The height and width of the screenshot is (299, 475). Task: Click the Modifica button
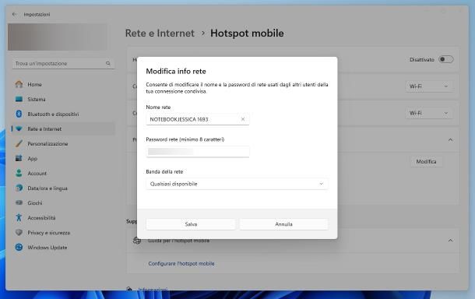coord(426,161)
